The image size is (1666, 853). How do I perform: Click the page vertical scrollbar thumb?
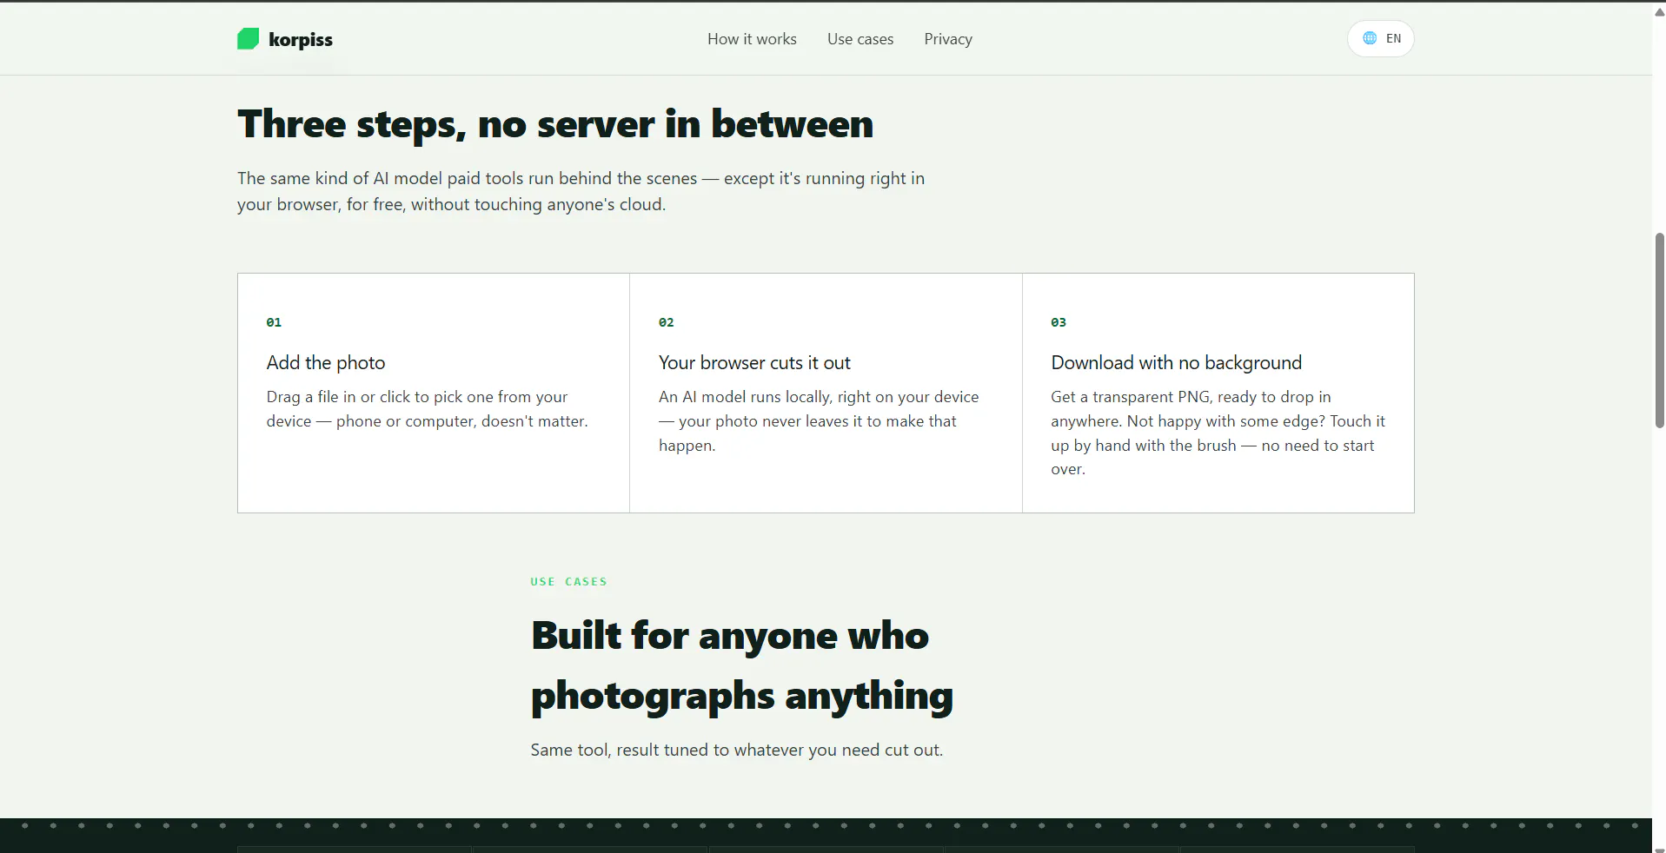click(x=1659, y=330)
